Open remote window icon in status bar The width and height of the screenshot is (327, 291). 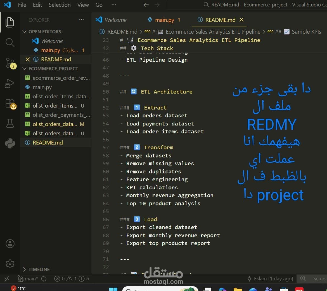coord(7,278)
